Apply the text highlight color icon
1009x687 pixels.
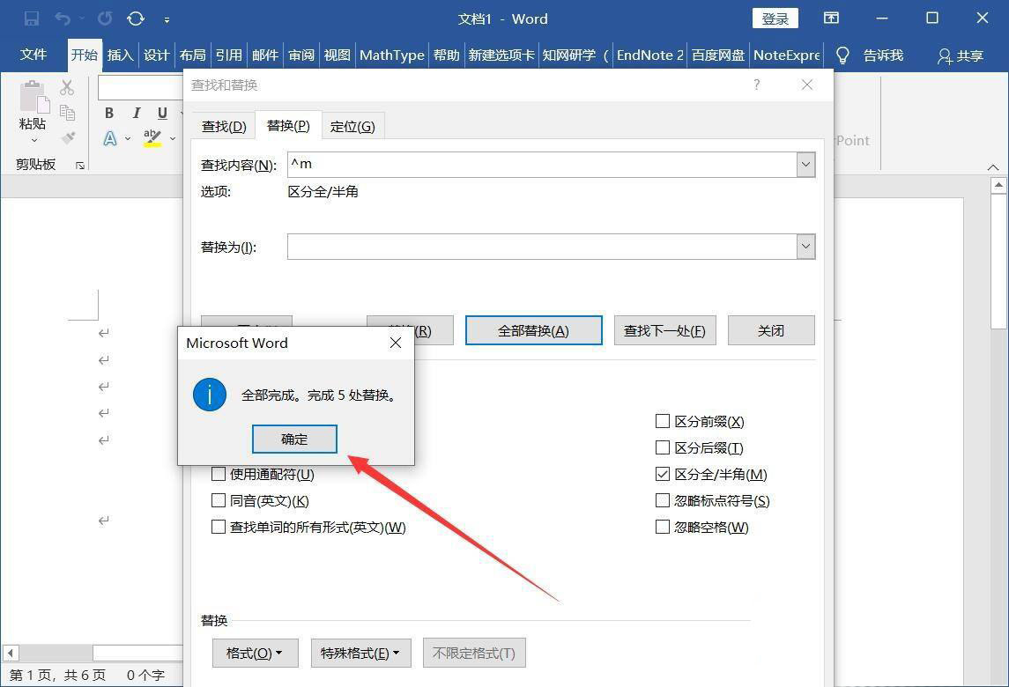point(150,138)
